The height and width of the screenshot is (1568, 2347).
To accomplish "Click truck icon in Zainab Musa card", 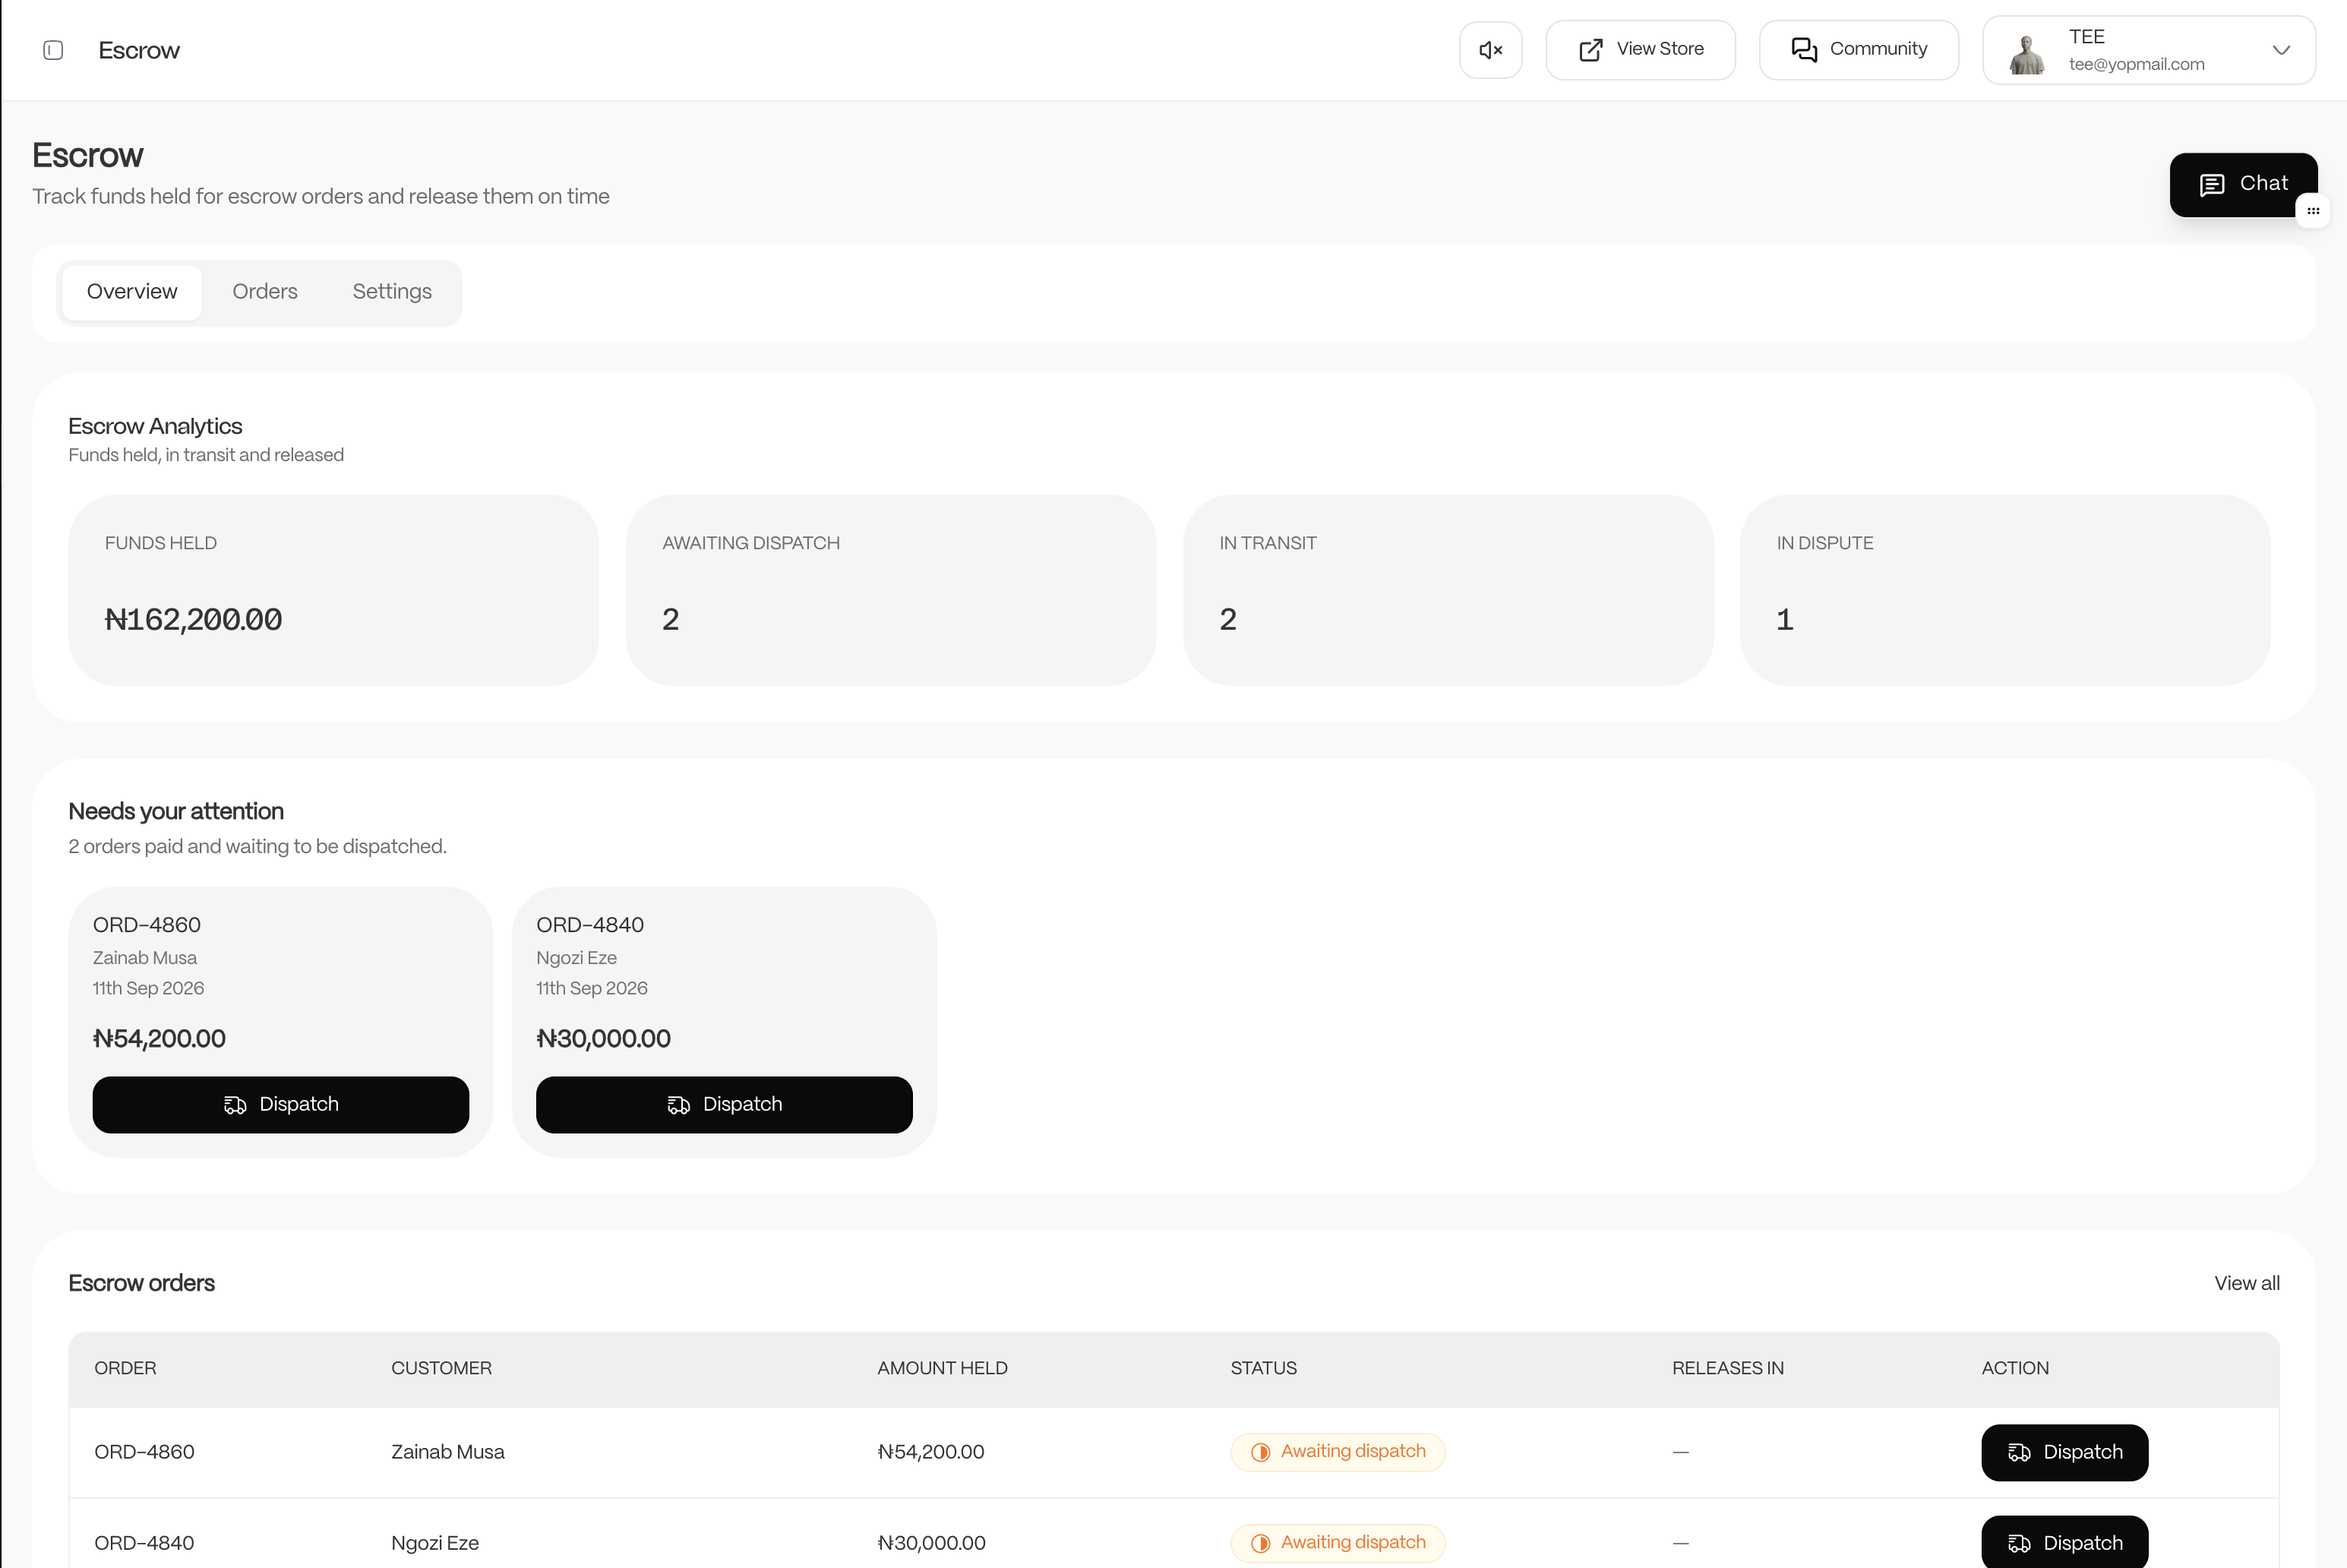I will [235, 1105].
